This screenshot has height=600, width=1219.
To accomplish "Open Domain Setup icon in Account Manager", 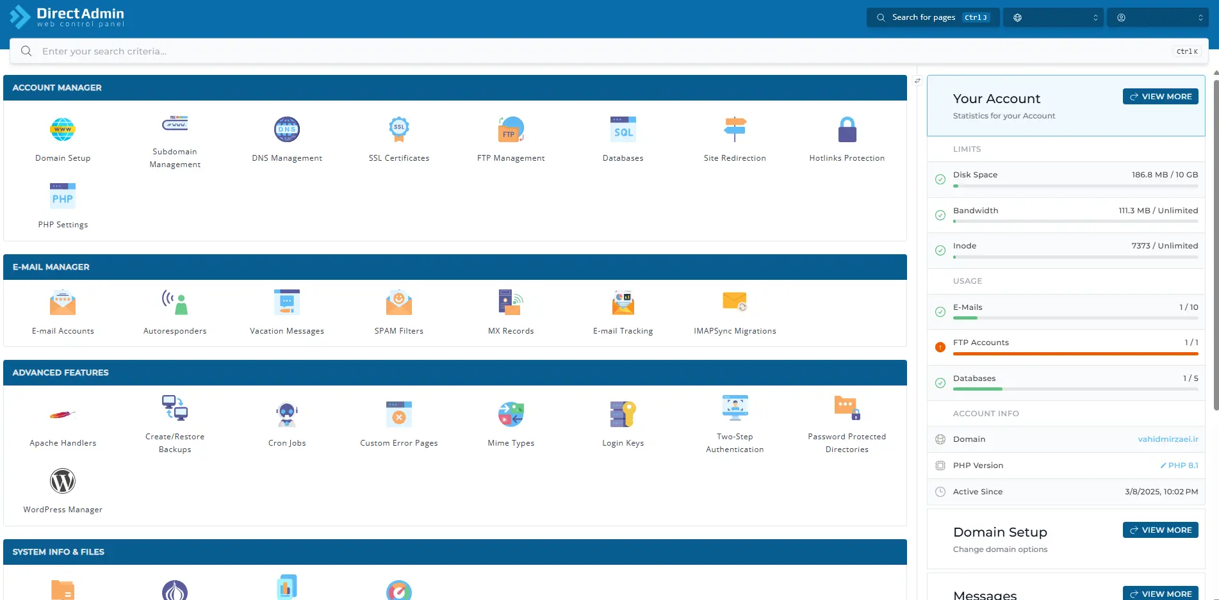I will tap(63, 129).
